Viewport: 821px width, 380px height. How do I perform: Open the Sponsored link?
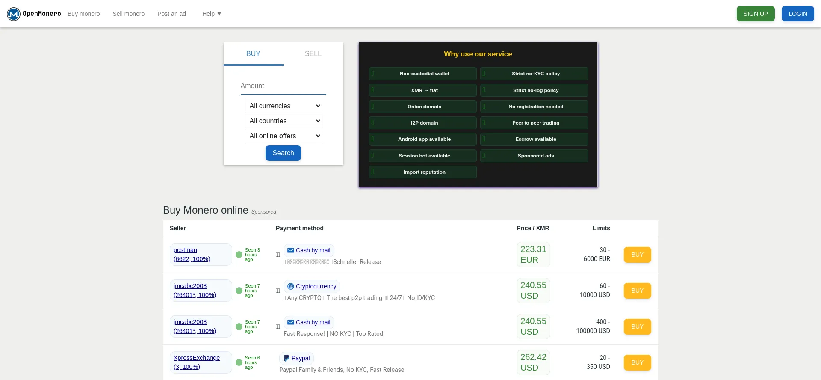pyautogui.click(x=264, y=212)
